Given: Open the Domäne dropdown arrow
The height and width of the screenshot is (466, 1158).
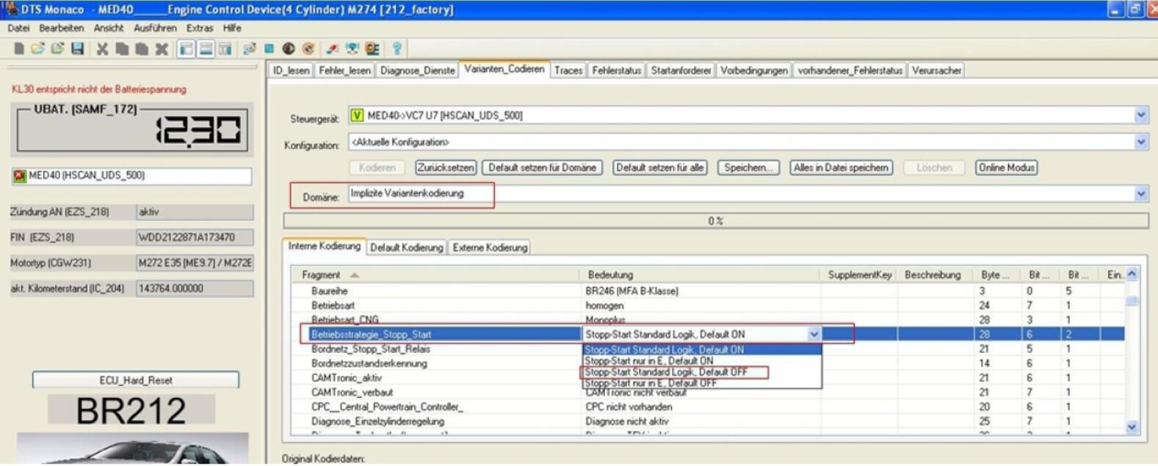Looking at the screenshot, I should coord(1140,194).
